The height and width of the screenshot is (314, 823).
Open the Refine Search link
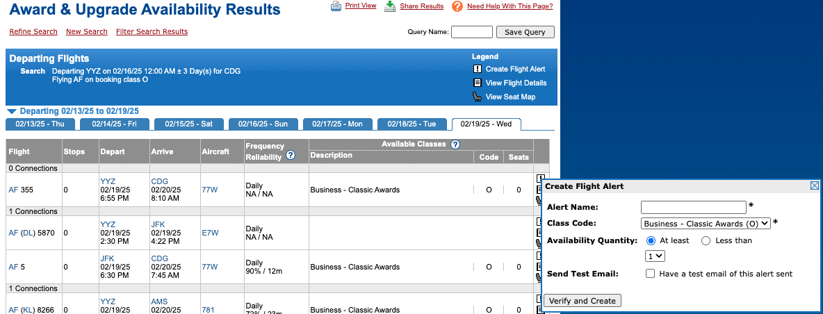click(x=33, y=31)
